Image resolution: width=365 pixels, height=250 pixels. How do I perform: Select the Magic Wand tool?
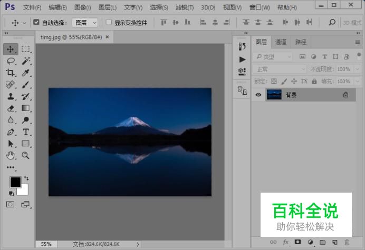click(x=26, y=61)
